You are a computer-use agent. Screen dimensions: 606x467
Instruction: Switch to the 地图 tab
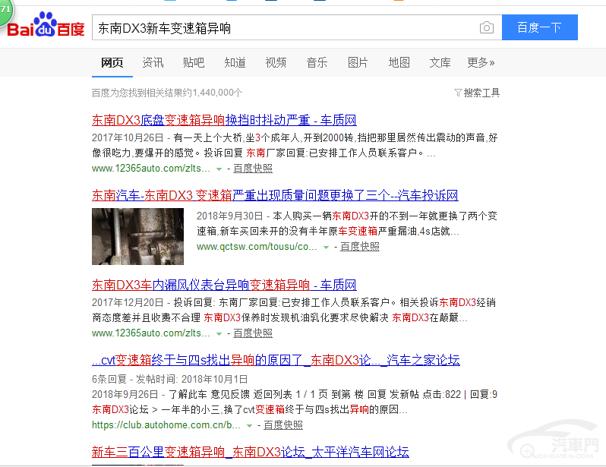399,62
